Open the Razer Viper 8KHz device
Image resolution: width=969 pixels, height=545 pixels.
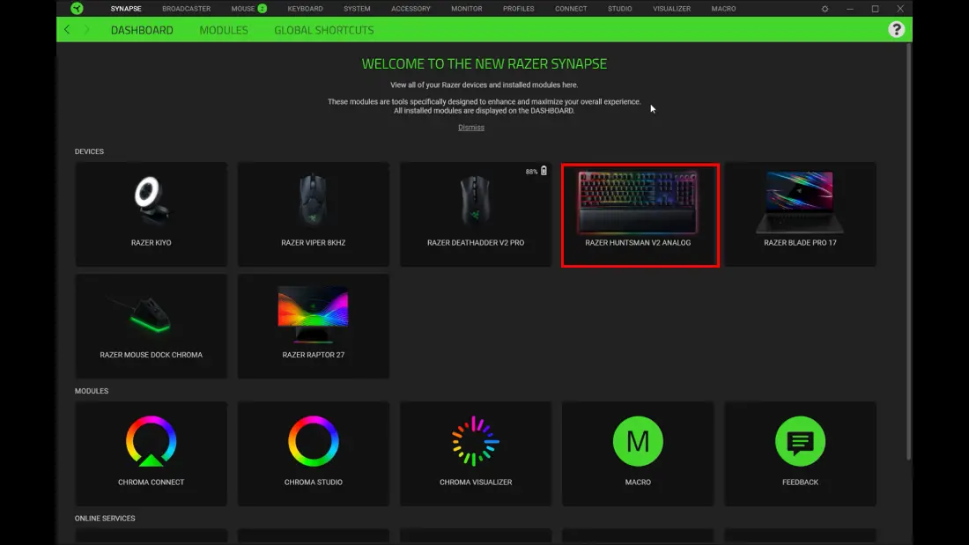click(x=314, y=215)
